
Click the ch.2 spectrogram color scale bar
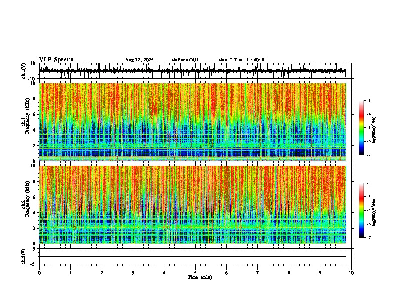tap(361, 210)
